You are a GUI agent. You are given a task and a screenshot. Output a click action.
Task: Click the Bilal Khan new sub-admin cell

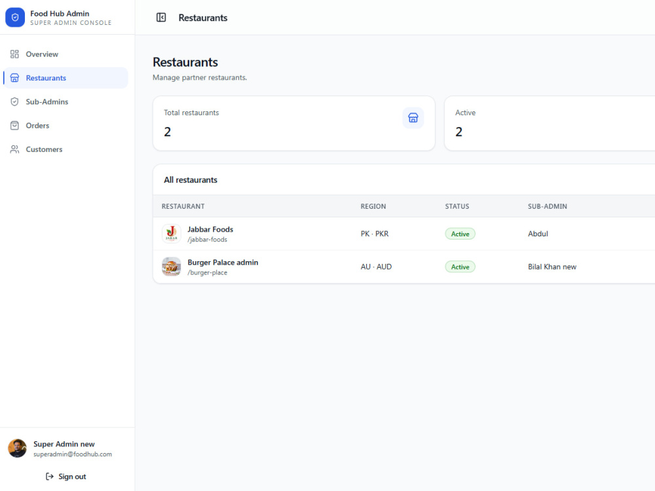pyautogui.click(x=552, y=267)
